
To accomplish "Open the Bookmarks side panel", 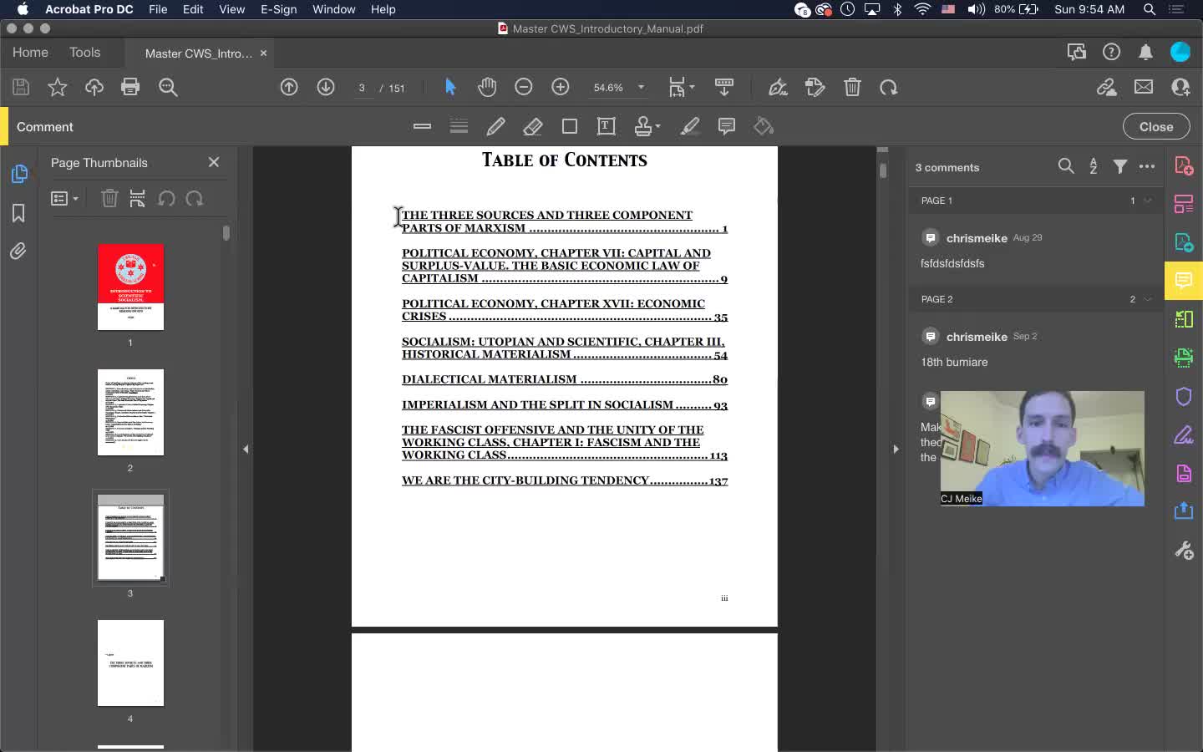I will coord(18,213).
